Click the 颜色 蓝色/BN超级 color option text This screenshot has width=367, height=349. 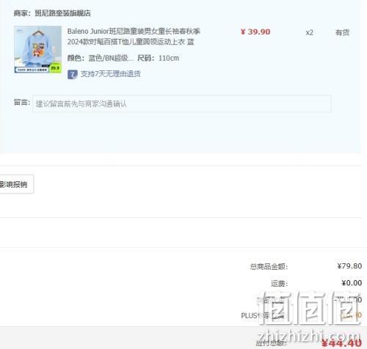tap(101, 58)
